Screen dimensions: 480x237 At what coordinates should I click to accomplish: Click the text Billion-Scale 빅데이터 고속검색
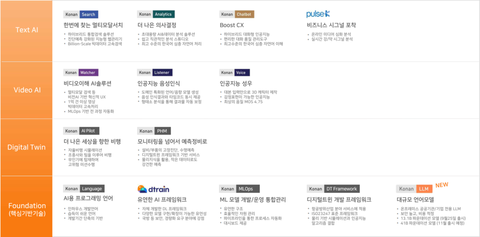click(95, 44)
